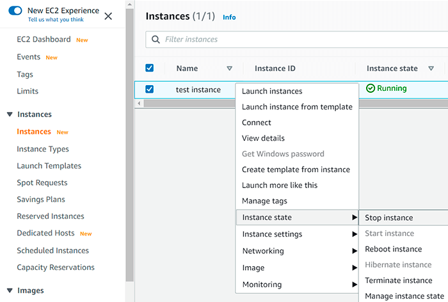Expand the Monitoring submenu arrow
448x302 pixels.
coord(355,285)
